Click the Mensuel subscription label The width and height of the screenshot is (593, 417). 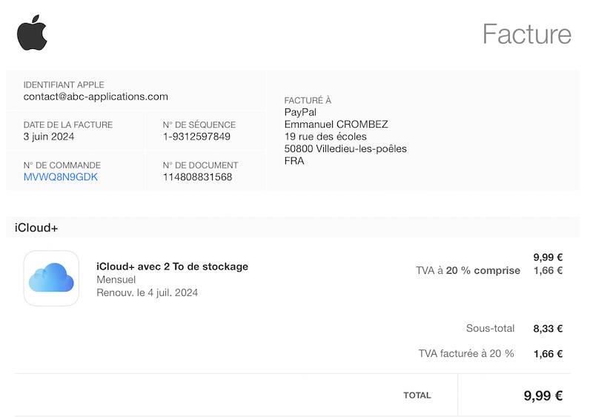tap(116, 280)
